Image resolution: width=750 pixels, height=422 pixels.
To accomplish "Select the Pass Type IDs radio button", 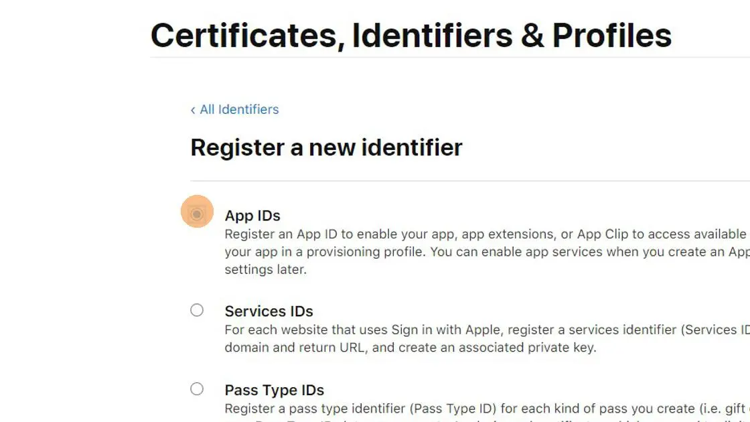I will pyautogui.click(x=197, y=388).
